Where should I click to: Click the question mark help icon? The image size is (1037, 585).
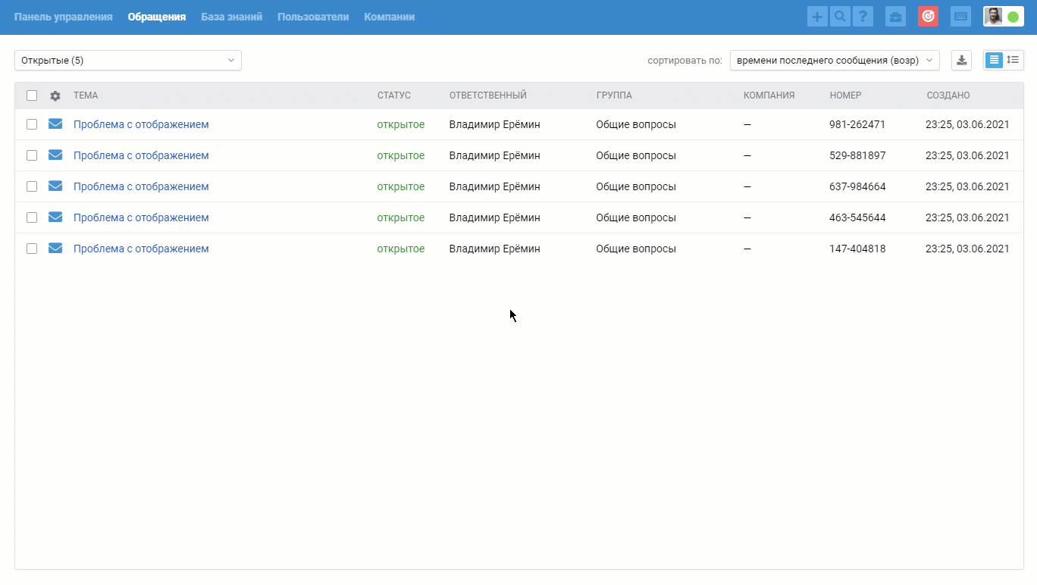(863, 17)
